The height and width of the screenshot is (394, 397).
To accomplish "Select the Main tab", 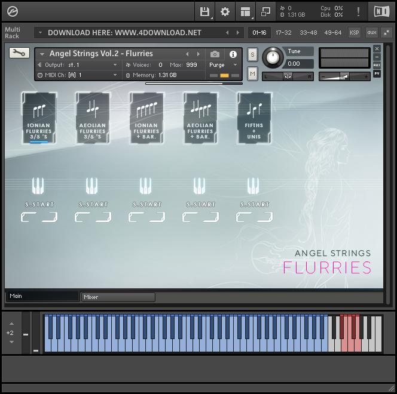I will point(42,296).
